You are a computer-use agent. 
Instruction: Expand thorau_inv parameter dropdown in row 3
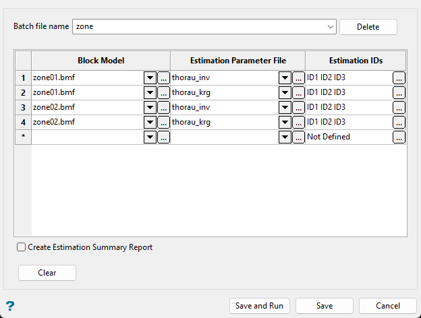285,107
